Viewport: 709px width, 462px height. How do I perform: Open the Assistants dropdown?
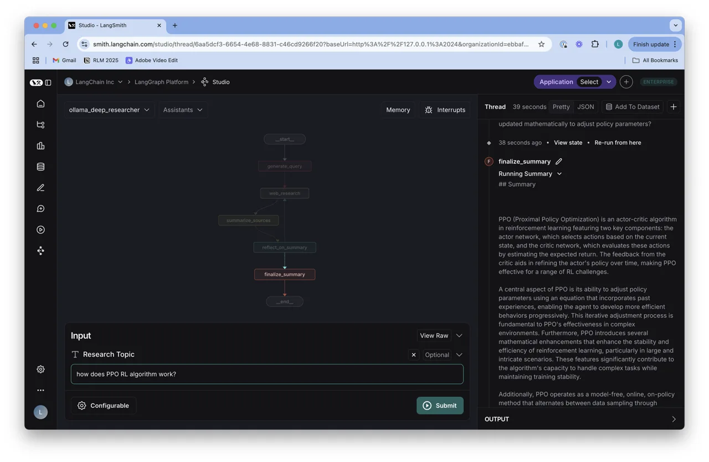coord(183,110)
